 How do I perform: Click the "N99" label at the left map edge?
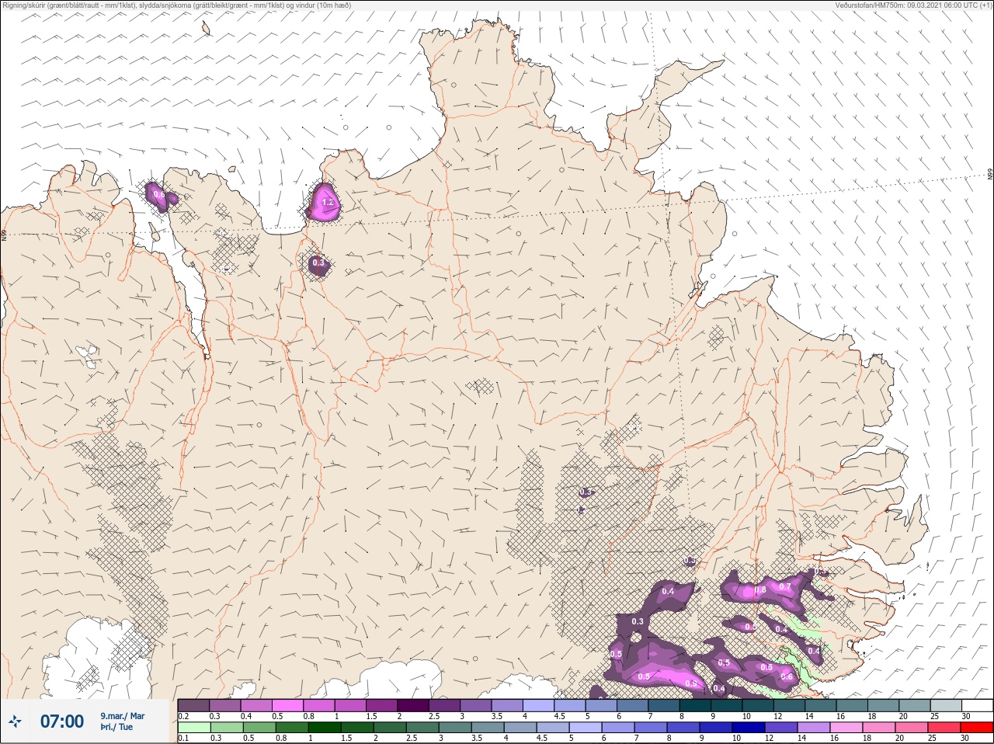4,235
